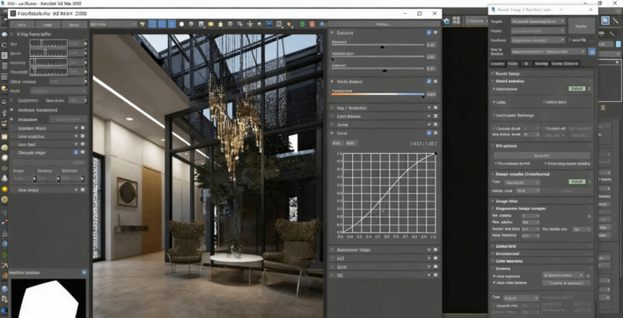This screenshot has width=623, height=318.
Task: Click the Globals button above Exposure layer
Action: point(385,25)
